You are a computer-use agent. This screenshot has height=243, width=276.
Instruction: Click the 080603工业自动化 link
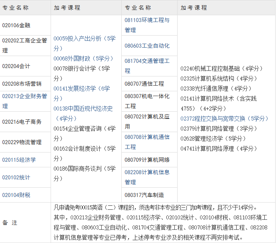point(147,46)
